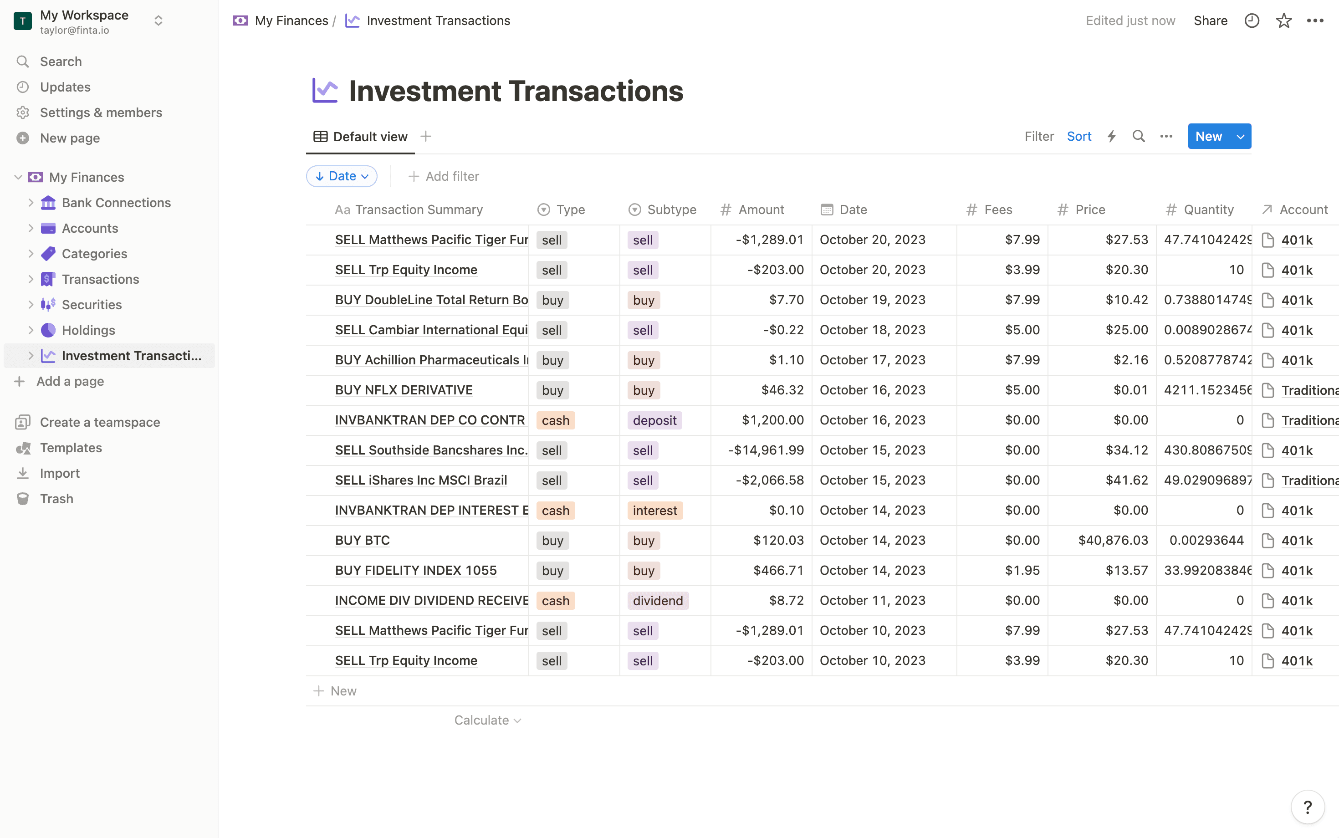Open the Date sort dropdown
Screen dimensions: 1339x838
click(x=341, y=176)
